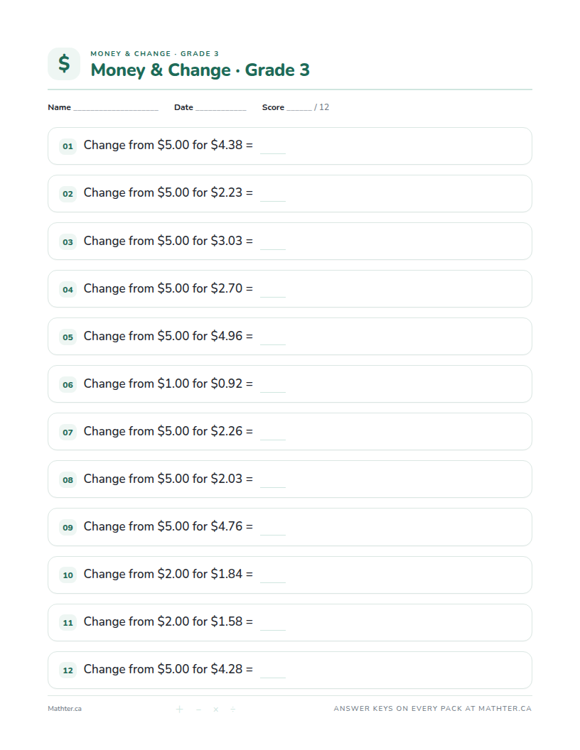
Task: Click the small header MONEY & CHANGE · GRADE 3
Action: (x=154, y=53)
